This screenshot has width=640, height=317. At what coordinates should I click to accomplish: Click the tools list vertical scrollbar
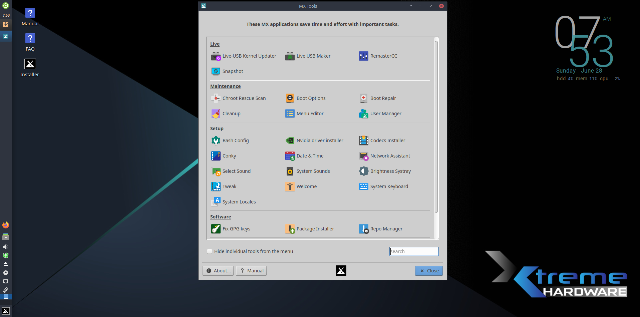tap(436, 127)
